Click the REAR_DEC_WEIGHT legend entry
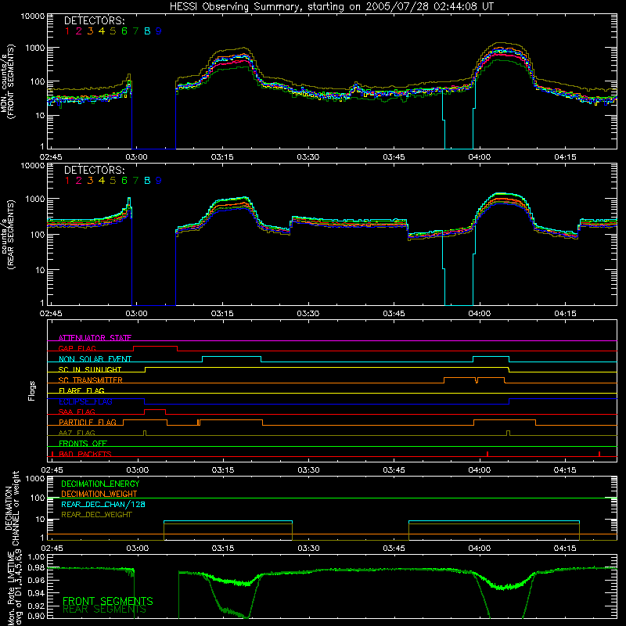Screen dimensions: 626x626 (x=96, y=515)
